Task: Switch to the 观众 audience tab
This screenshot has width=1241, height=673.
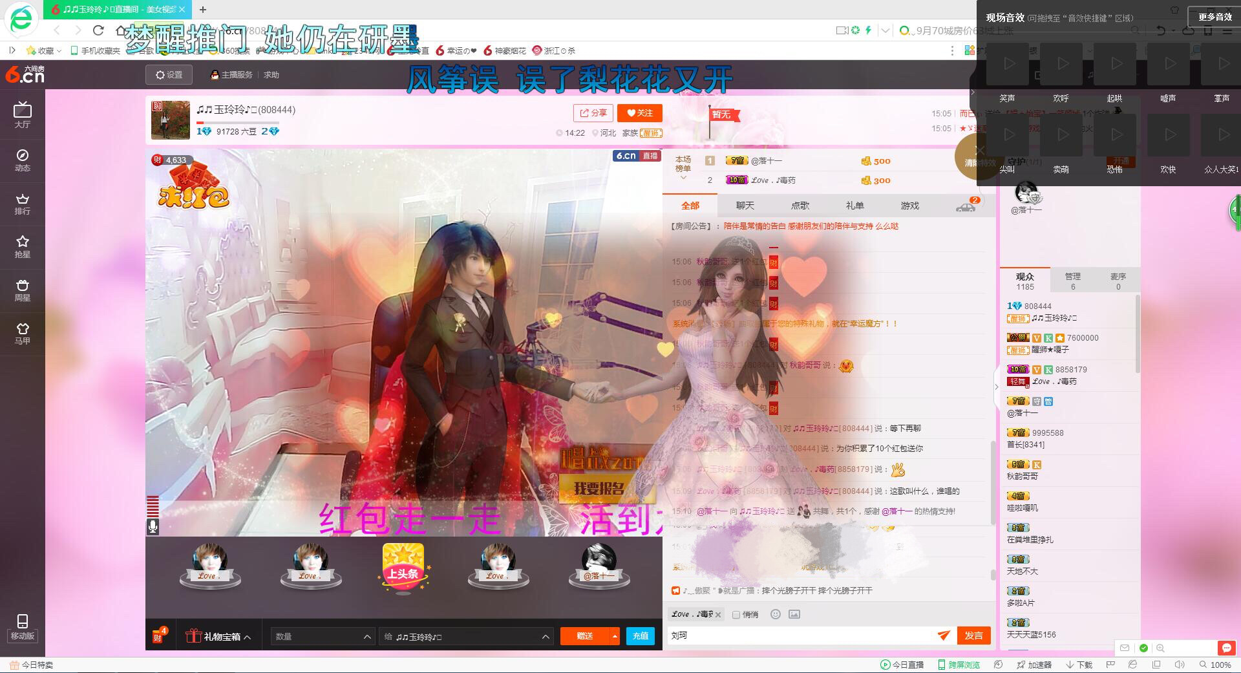Action: coord(1025,281)
